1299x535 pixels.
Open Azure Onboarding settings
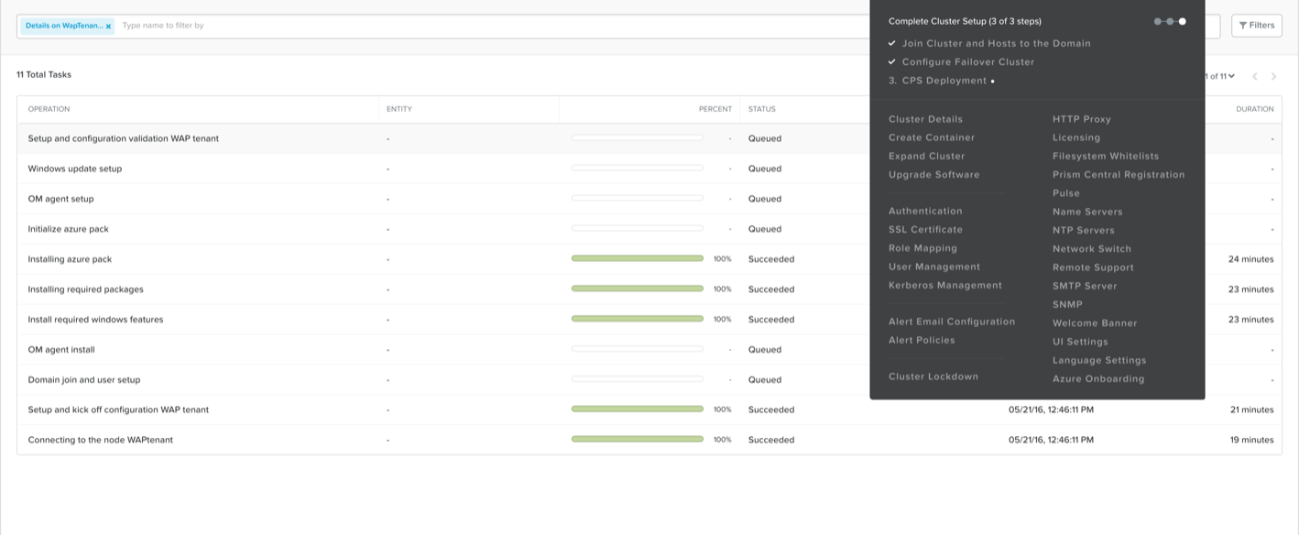pos(1097,378)
